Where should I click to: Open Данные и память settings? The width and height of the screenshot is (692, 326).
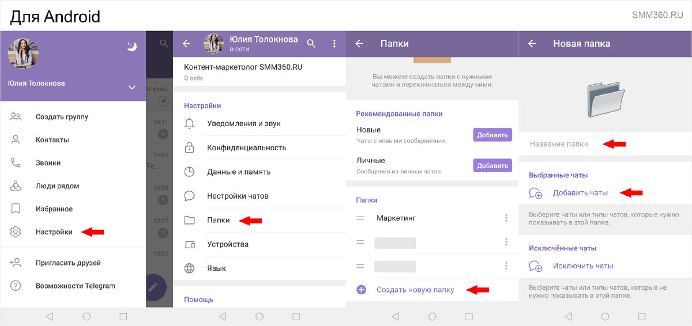click(259, 172)
